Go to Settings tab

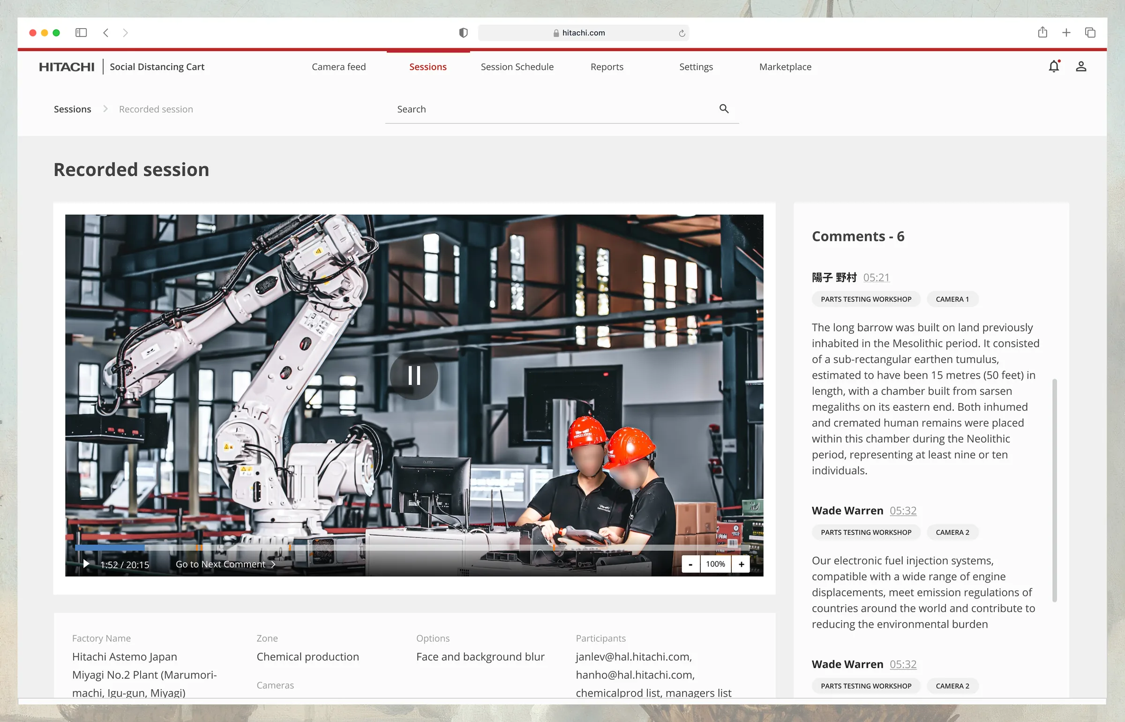tap(696, 67)
